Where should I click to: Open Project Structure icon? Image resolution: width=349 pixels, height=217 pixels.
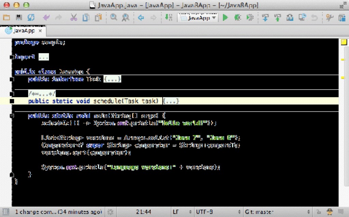click(342, 17)
